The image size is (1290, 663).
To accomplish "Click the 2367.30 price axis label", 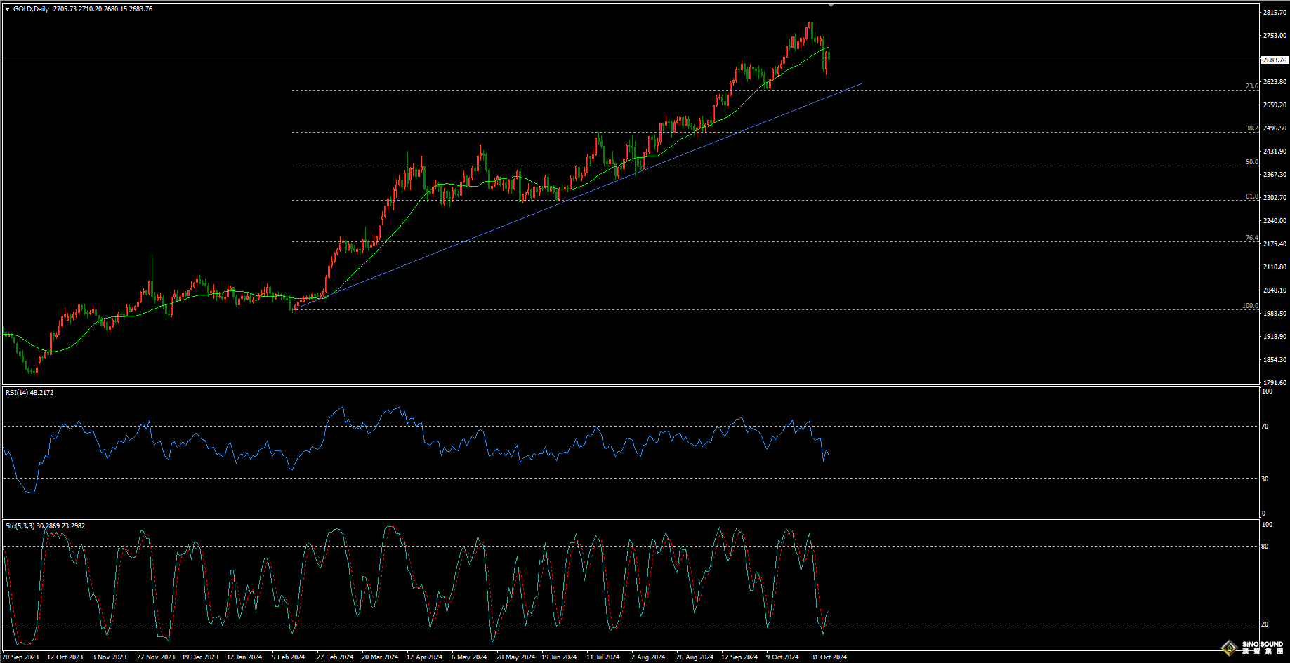I will pos(1275,175).
